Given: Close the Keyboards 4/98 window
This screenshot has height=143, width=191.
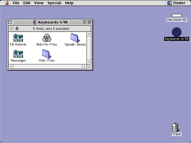Looking at the screenshot, I should (10, 22).
